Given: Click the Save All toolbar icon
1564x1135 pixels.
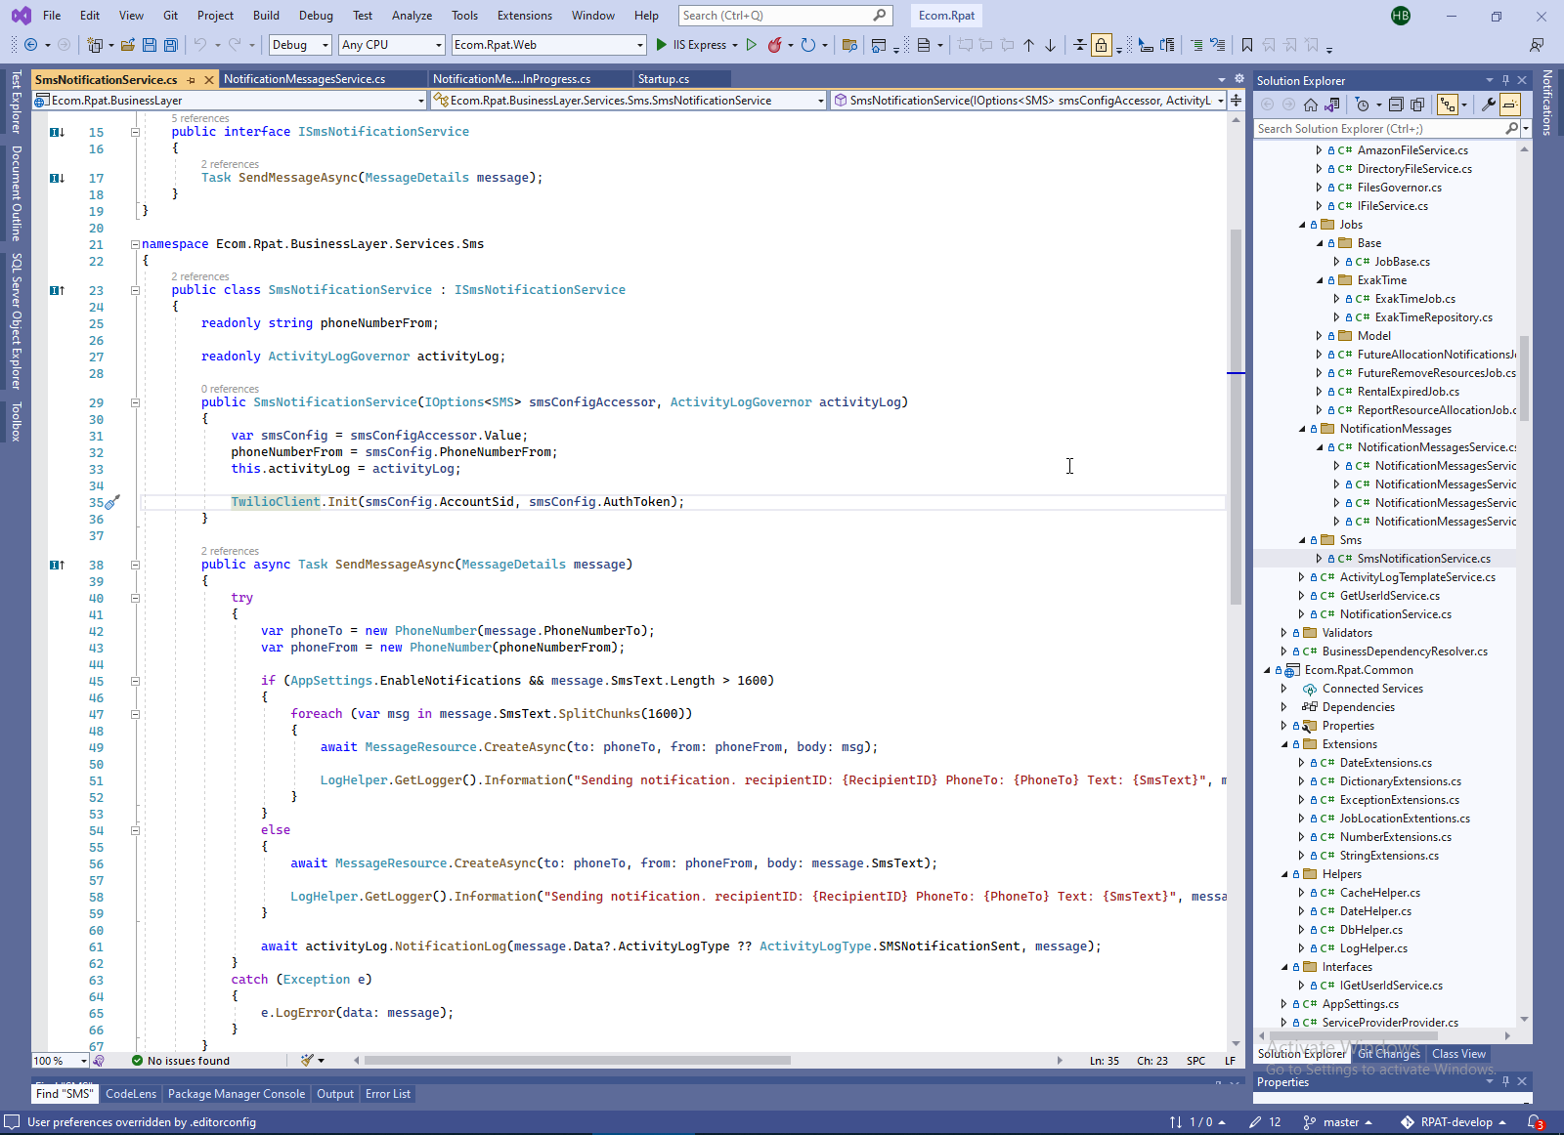Looking at the screenshot, I should (171, 45).
